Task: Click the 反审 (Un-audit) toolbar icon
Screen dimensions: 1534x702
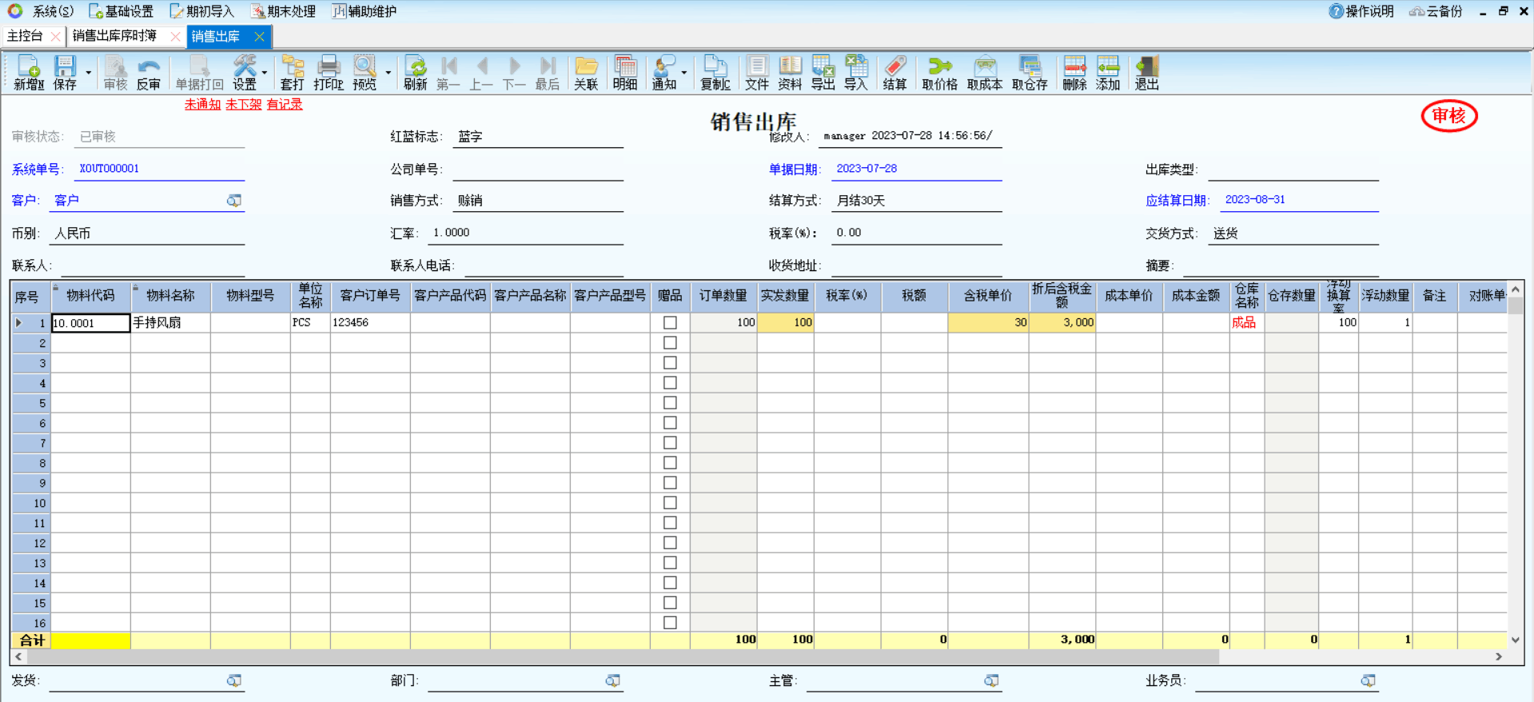Action: click(148, 73)
